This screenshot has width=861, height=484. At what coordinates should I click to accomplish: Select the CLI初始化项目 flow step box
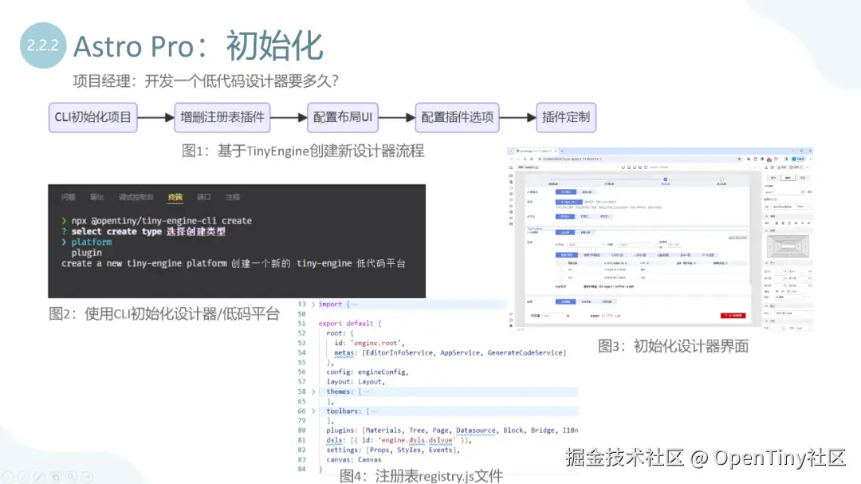(x=92, y=117)
